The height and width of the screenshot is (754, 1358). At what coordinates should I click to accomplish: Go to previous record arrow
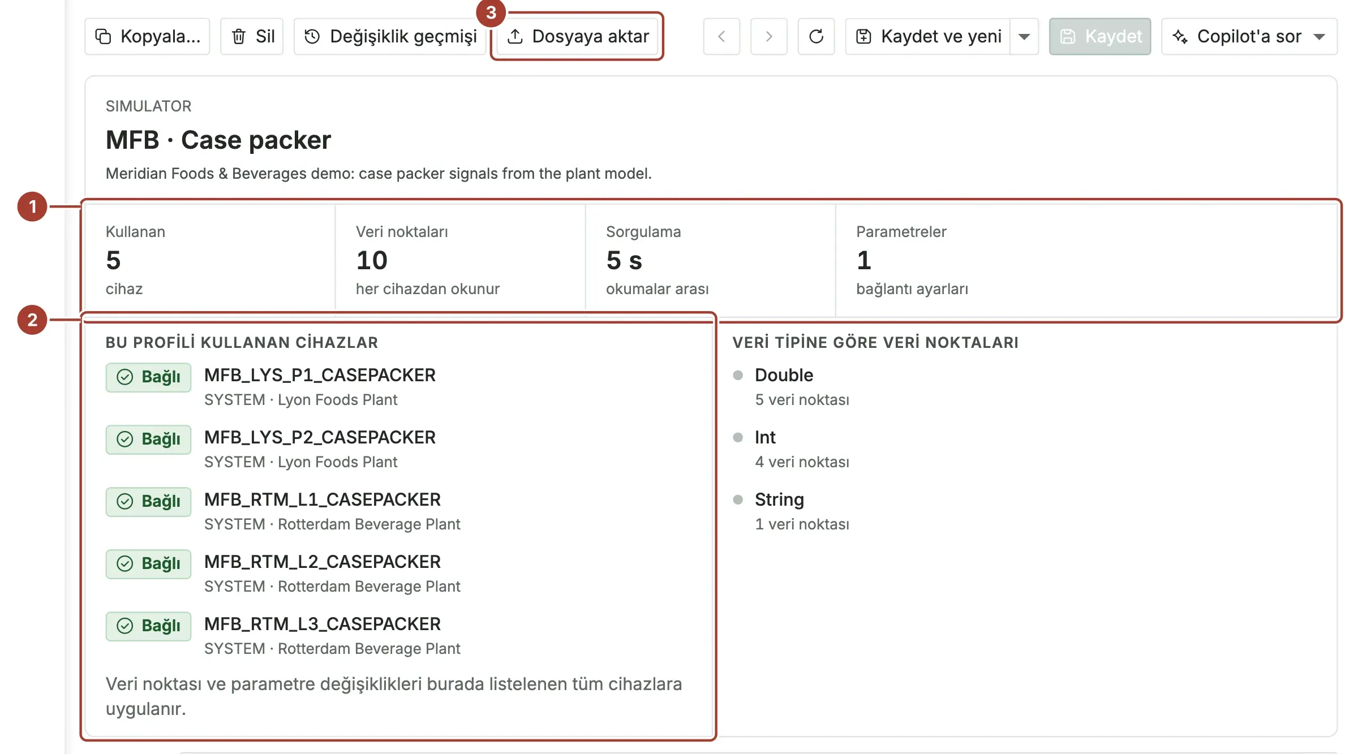pos(721,36)
